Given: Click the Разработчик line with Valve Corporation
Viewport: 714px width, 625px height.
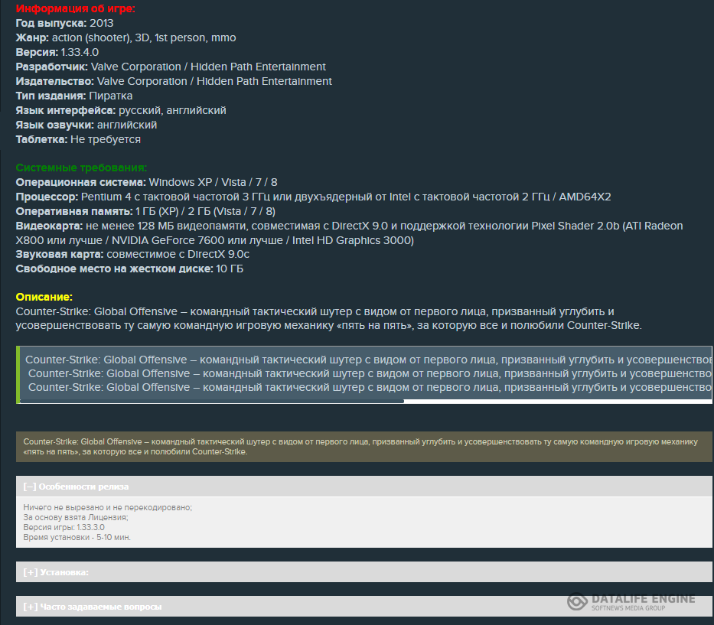Looking at the screenshot, I should tap(171, 67).
